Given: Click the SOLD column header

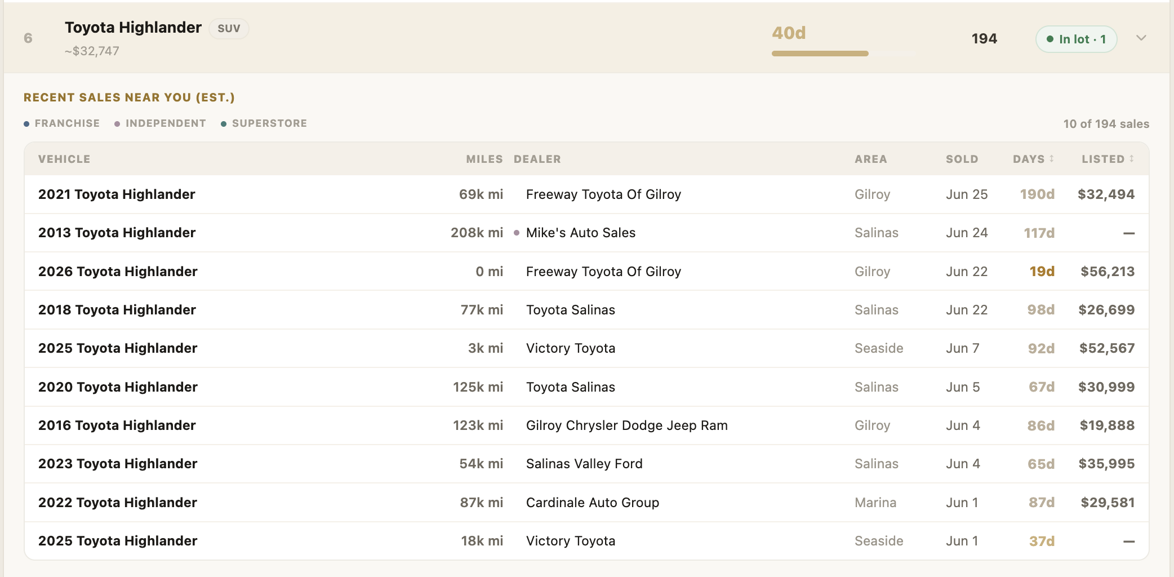Looking at the screenshot, I should click(x=962, y=159).
